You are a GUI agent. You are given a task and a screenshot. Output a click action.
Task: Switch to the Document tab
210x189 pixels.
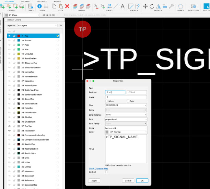point(26,1)
